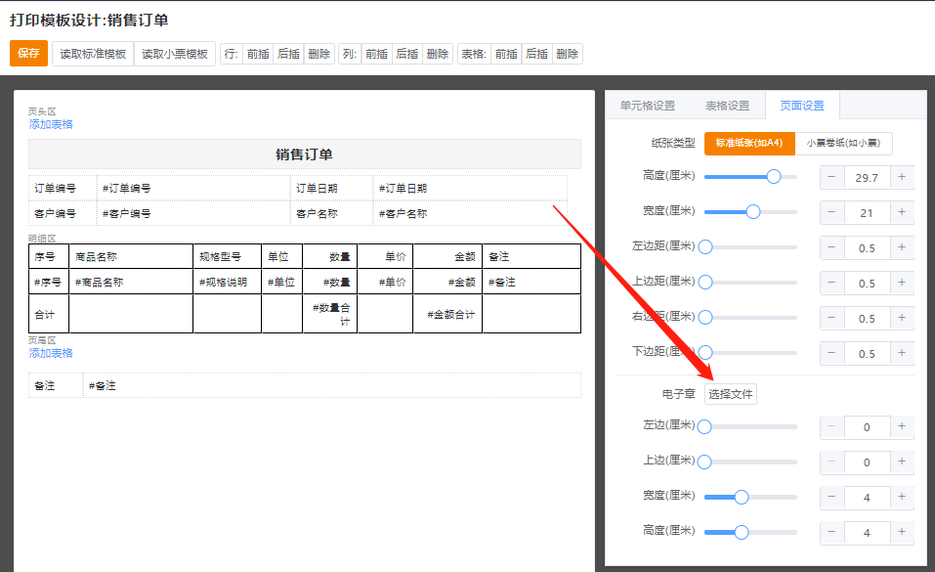
Task: Increase 右边距 using the plus icon
Action: tap(901, 319)
